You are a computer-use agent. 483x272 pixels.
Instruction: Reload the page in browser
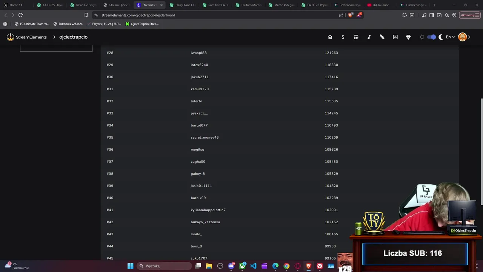(20, 15)
